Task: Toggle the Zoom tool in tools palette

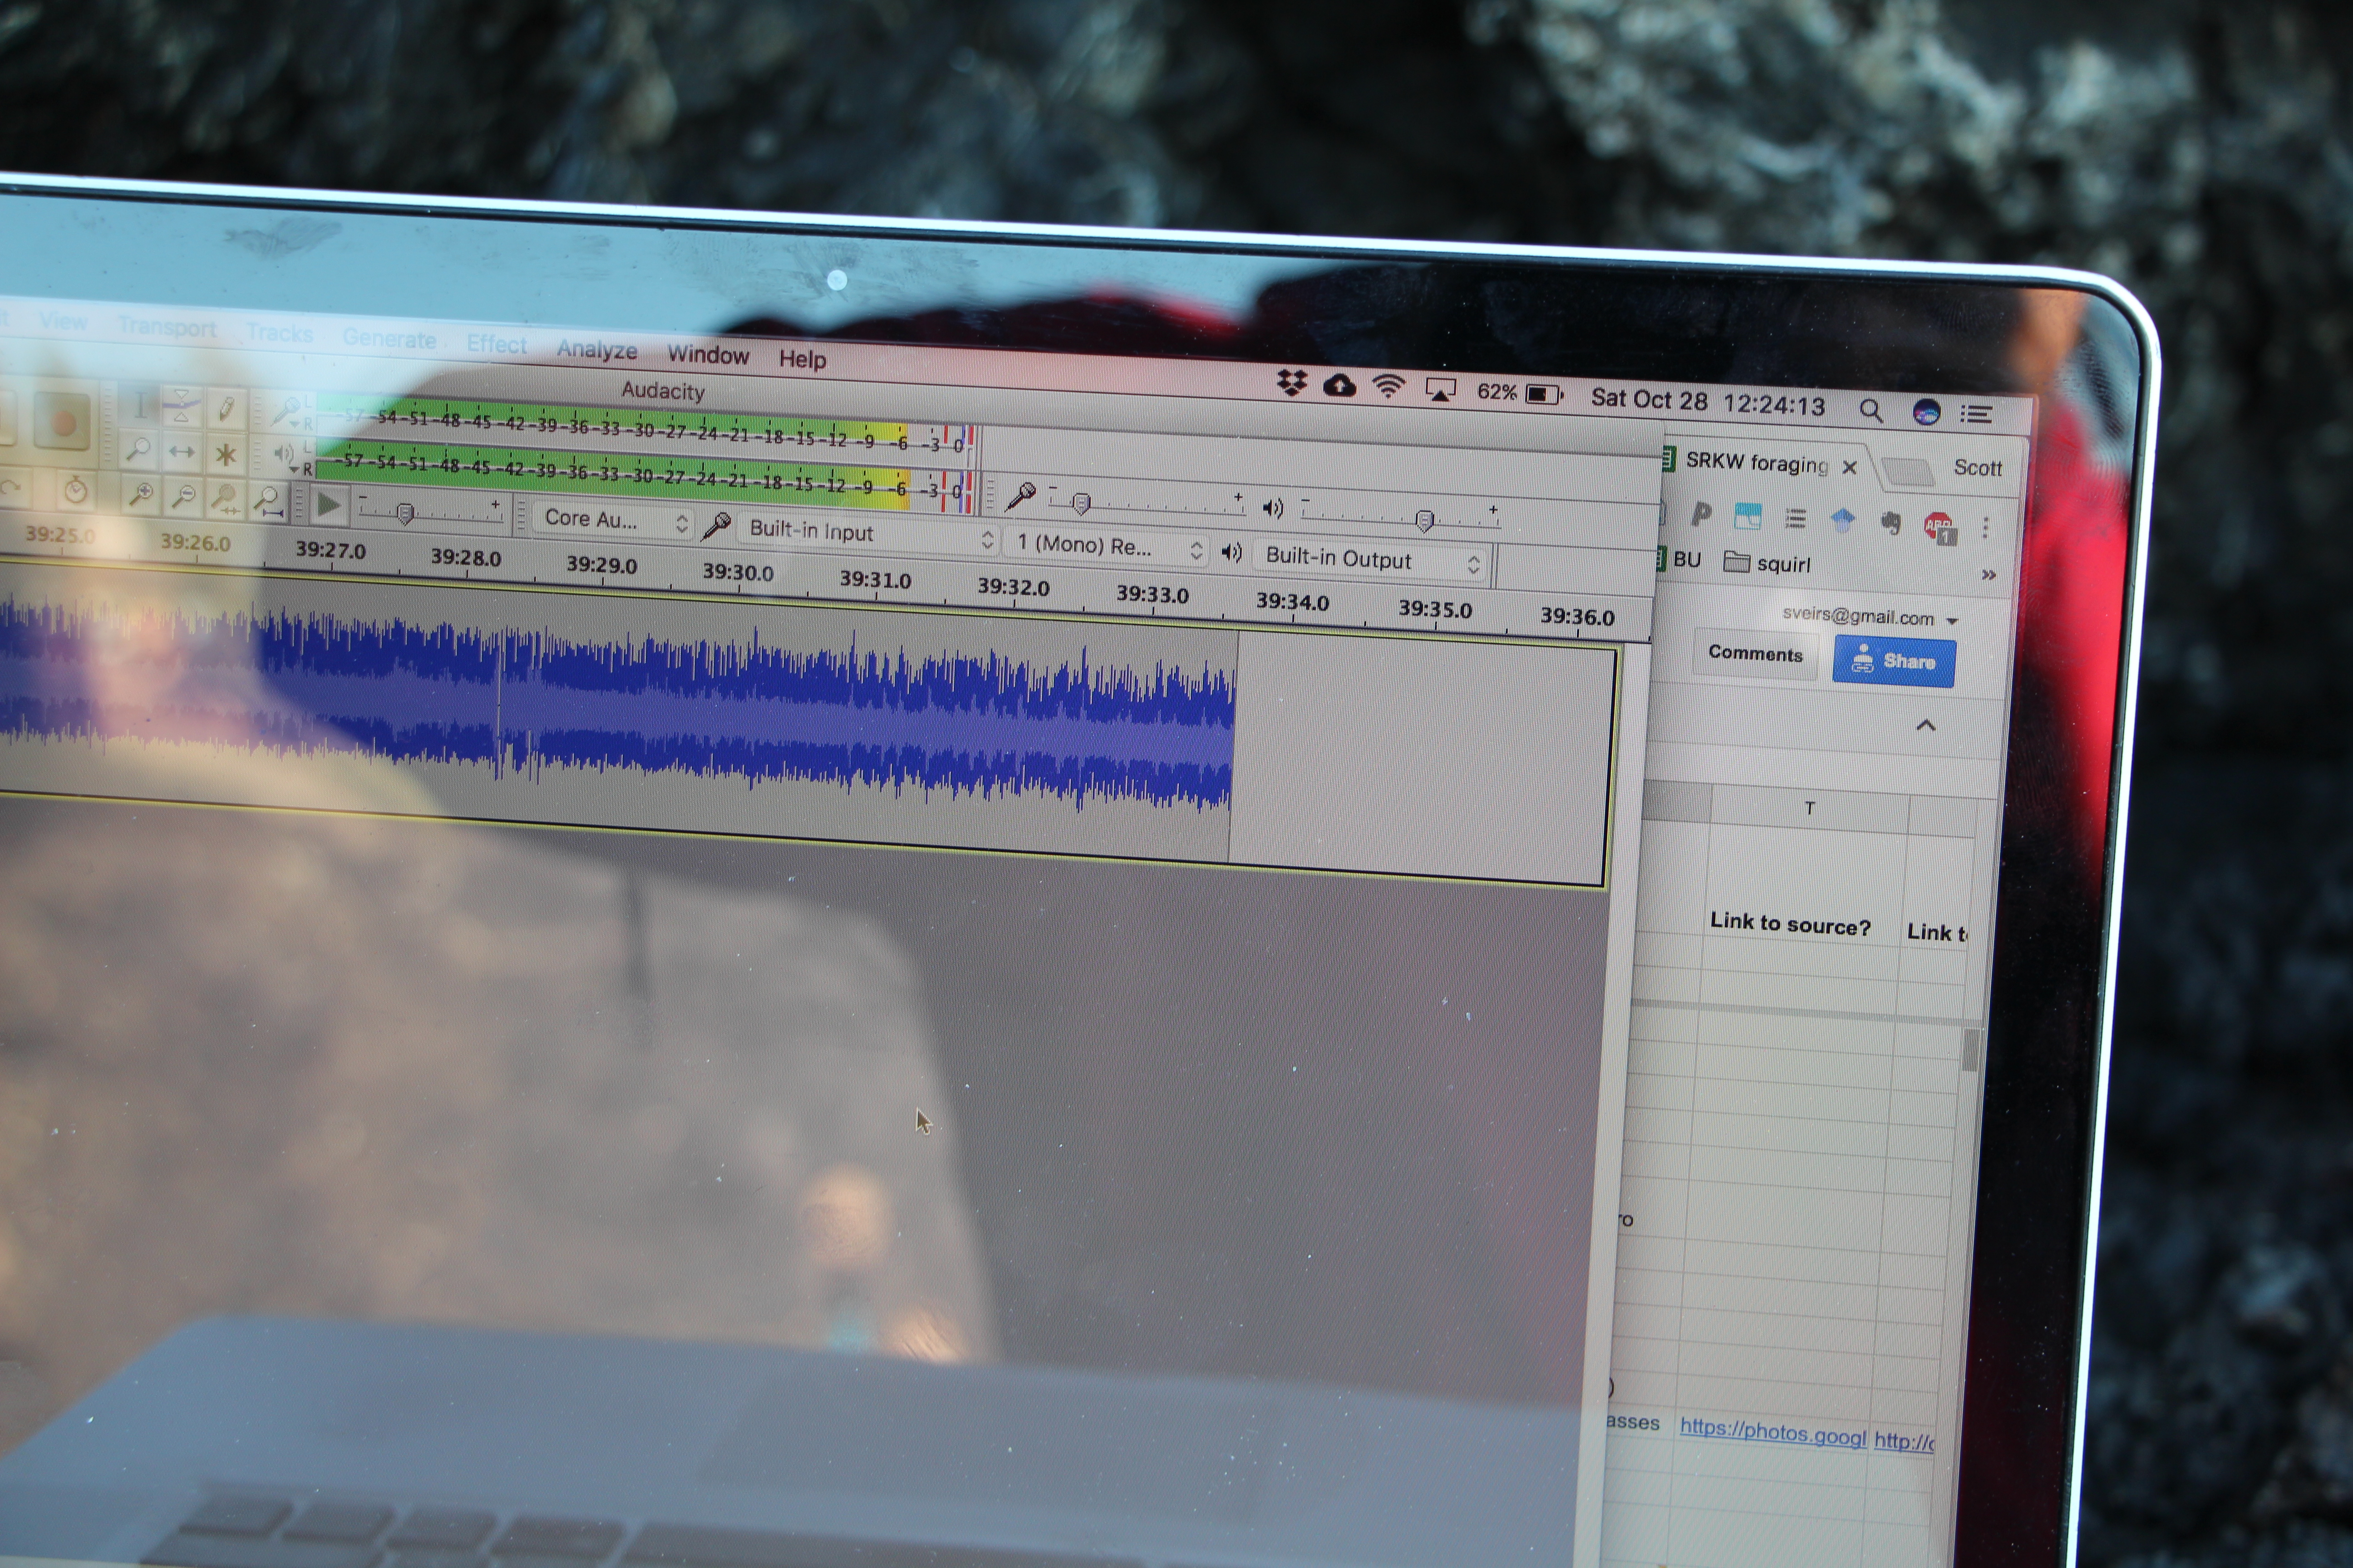Action: 138,450
